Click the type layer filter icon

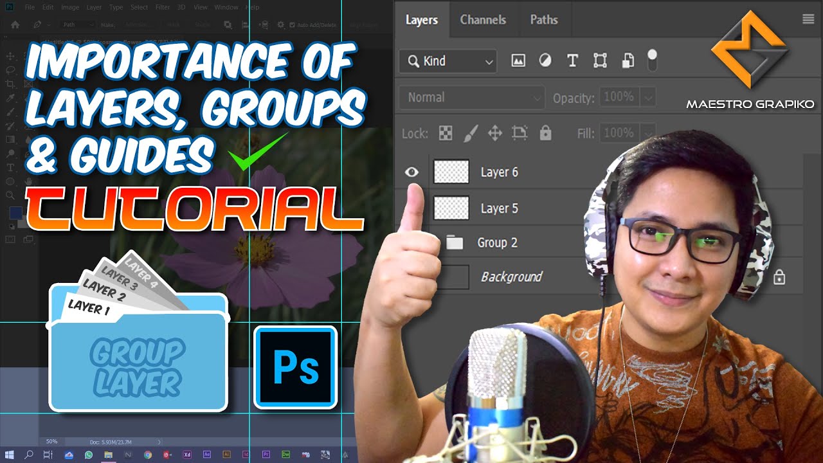pyautogui.click(x=572, y=61)
